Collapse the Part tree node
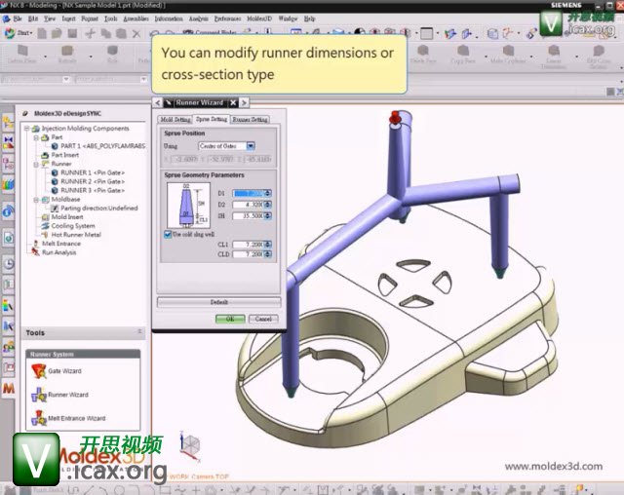Image resolution: width=624 pixels, height=495 pixels. point(36,137)
